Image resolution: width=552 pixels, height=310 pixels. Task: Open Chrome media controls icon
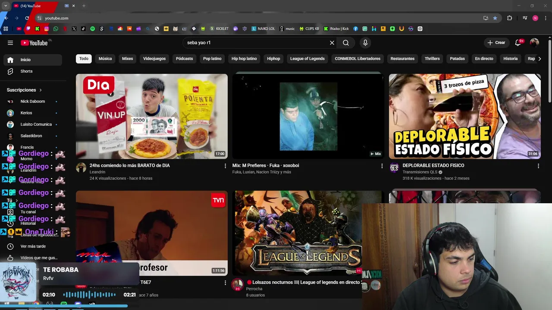click(x=525, y=18)
